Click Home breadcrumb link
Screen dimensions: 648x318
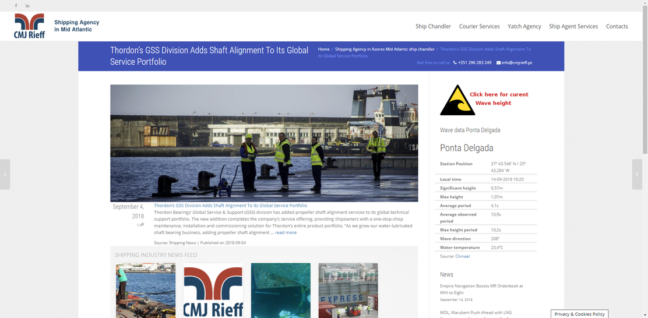[x=323, y=49]
